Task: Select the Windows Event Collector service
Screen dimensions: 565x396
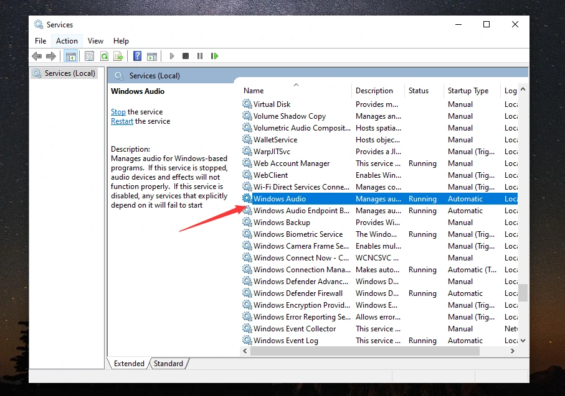Action: pos(379,328)
